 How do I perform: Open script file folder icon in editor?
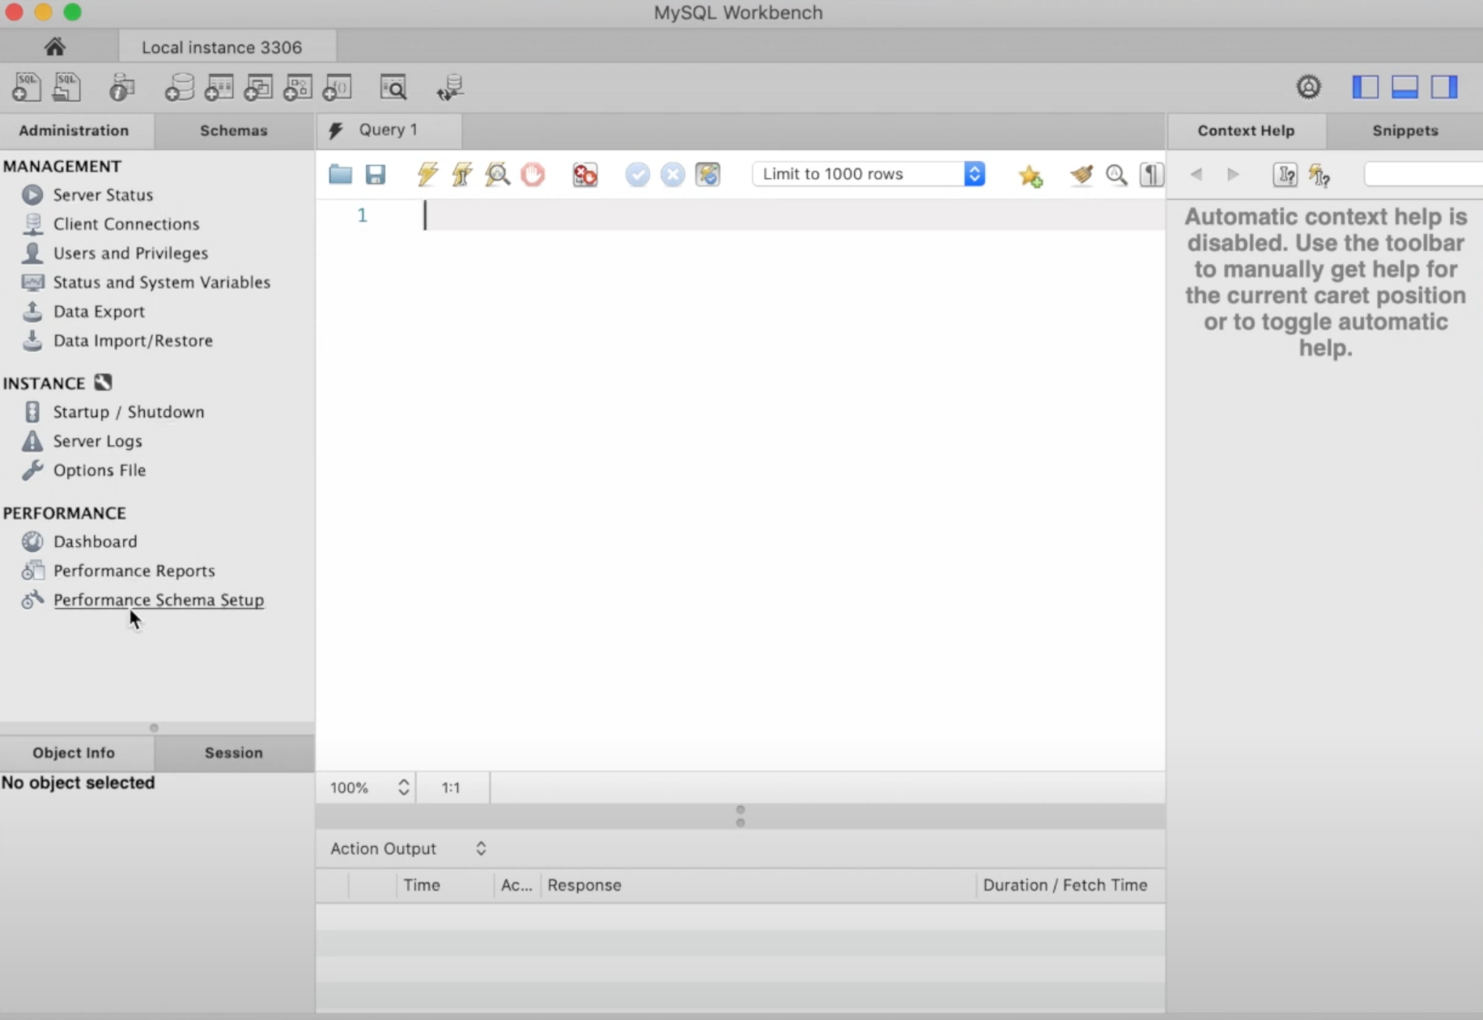coord(340,174)
